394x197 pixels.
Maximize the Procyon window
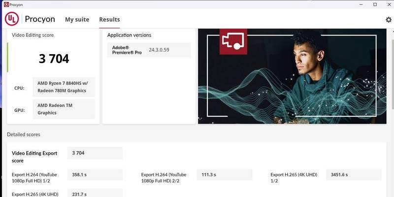tap(375, 4)
